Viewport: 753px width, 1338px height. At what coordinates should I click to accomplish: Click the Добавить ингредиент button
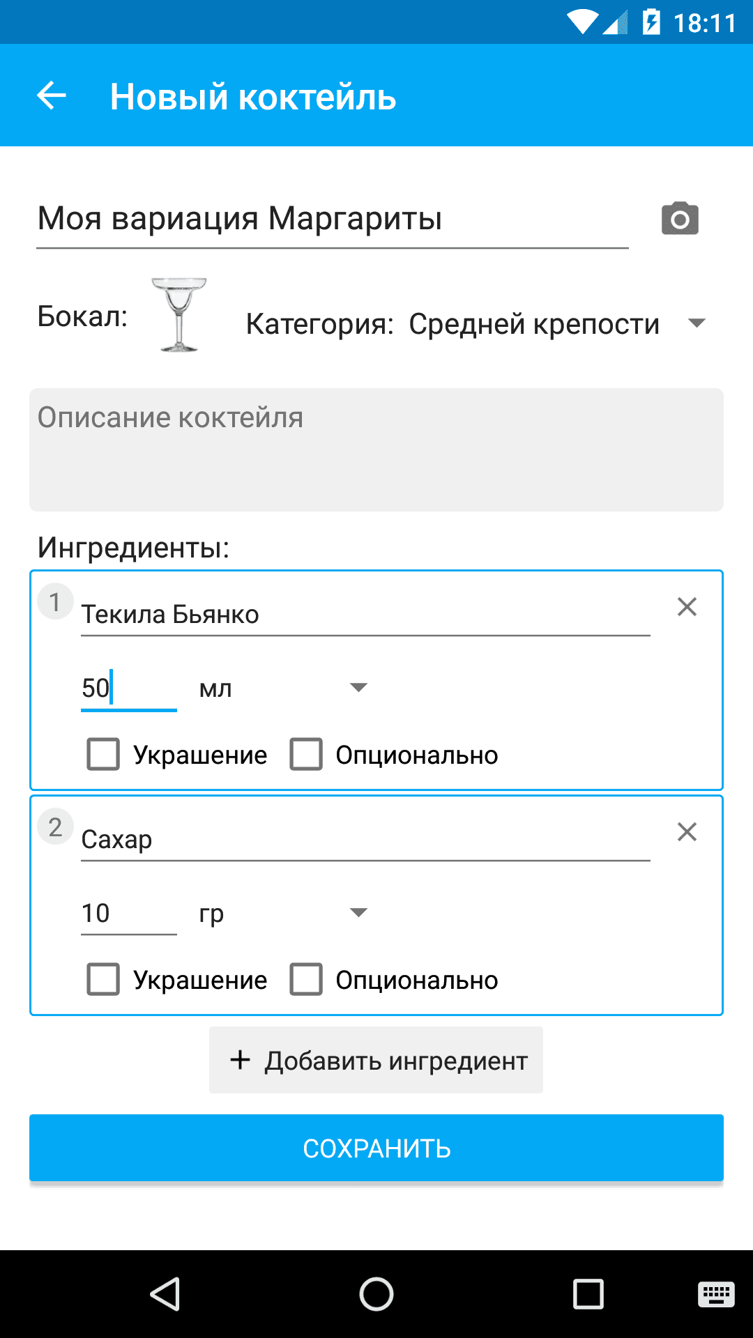[376, 1060]
